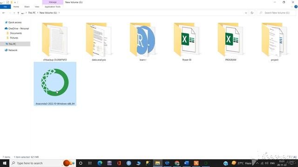This screenshot has height=167, width=298.
Task: Click the 'project' folder name
Action: click(274, 60)
